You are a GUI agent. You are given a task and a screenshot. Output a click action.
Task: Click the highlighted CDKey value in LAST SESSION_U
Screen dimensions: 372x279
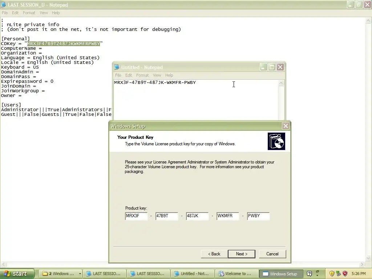[64, 44]
